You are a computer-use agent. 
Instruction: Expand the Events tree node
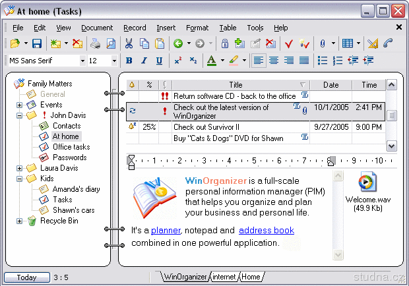point(20,105)
